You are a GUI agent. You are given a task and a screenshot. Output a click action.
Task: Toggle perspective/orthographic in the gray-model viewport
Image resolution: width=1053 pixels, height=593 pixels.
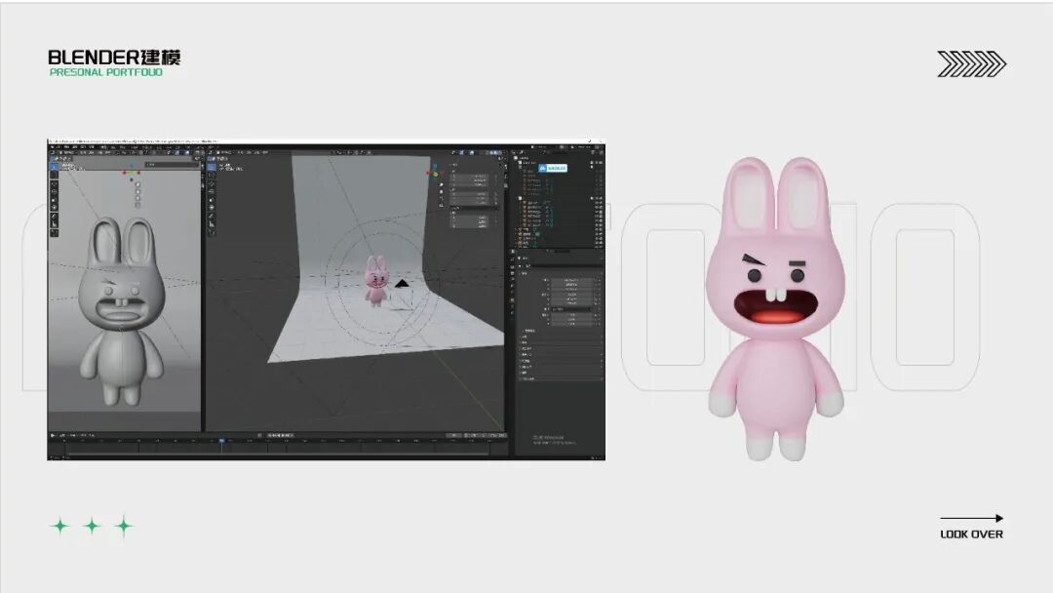(x=137, y=204)
